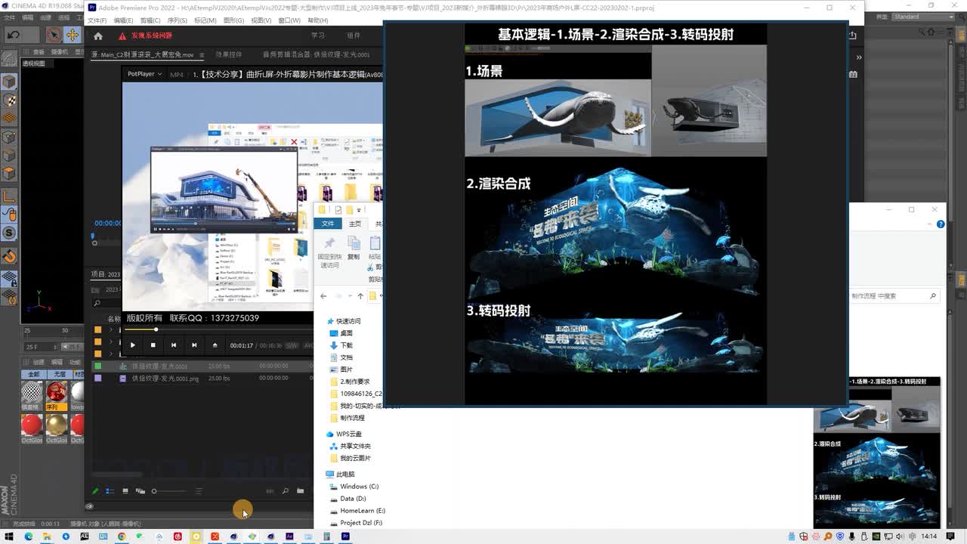Click Premiere project panel freeform view icon
967x544 pixels.
pos(140,491)
